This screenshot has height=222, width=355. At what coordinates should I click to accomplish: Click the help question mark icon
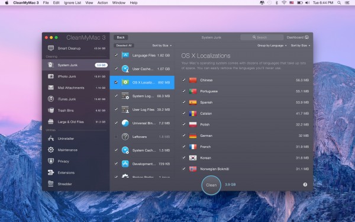305,185
